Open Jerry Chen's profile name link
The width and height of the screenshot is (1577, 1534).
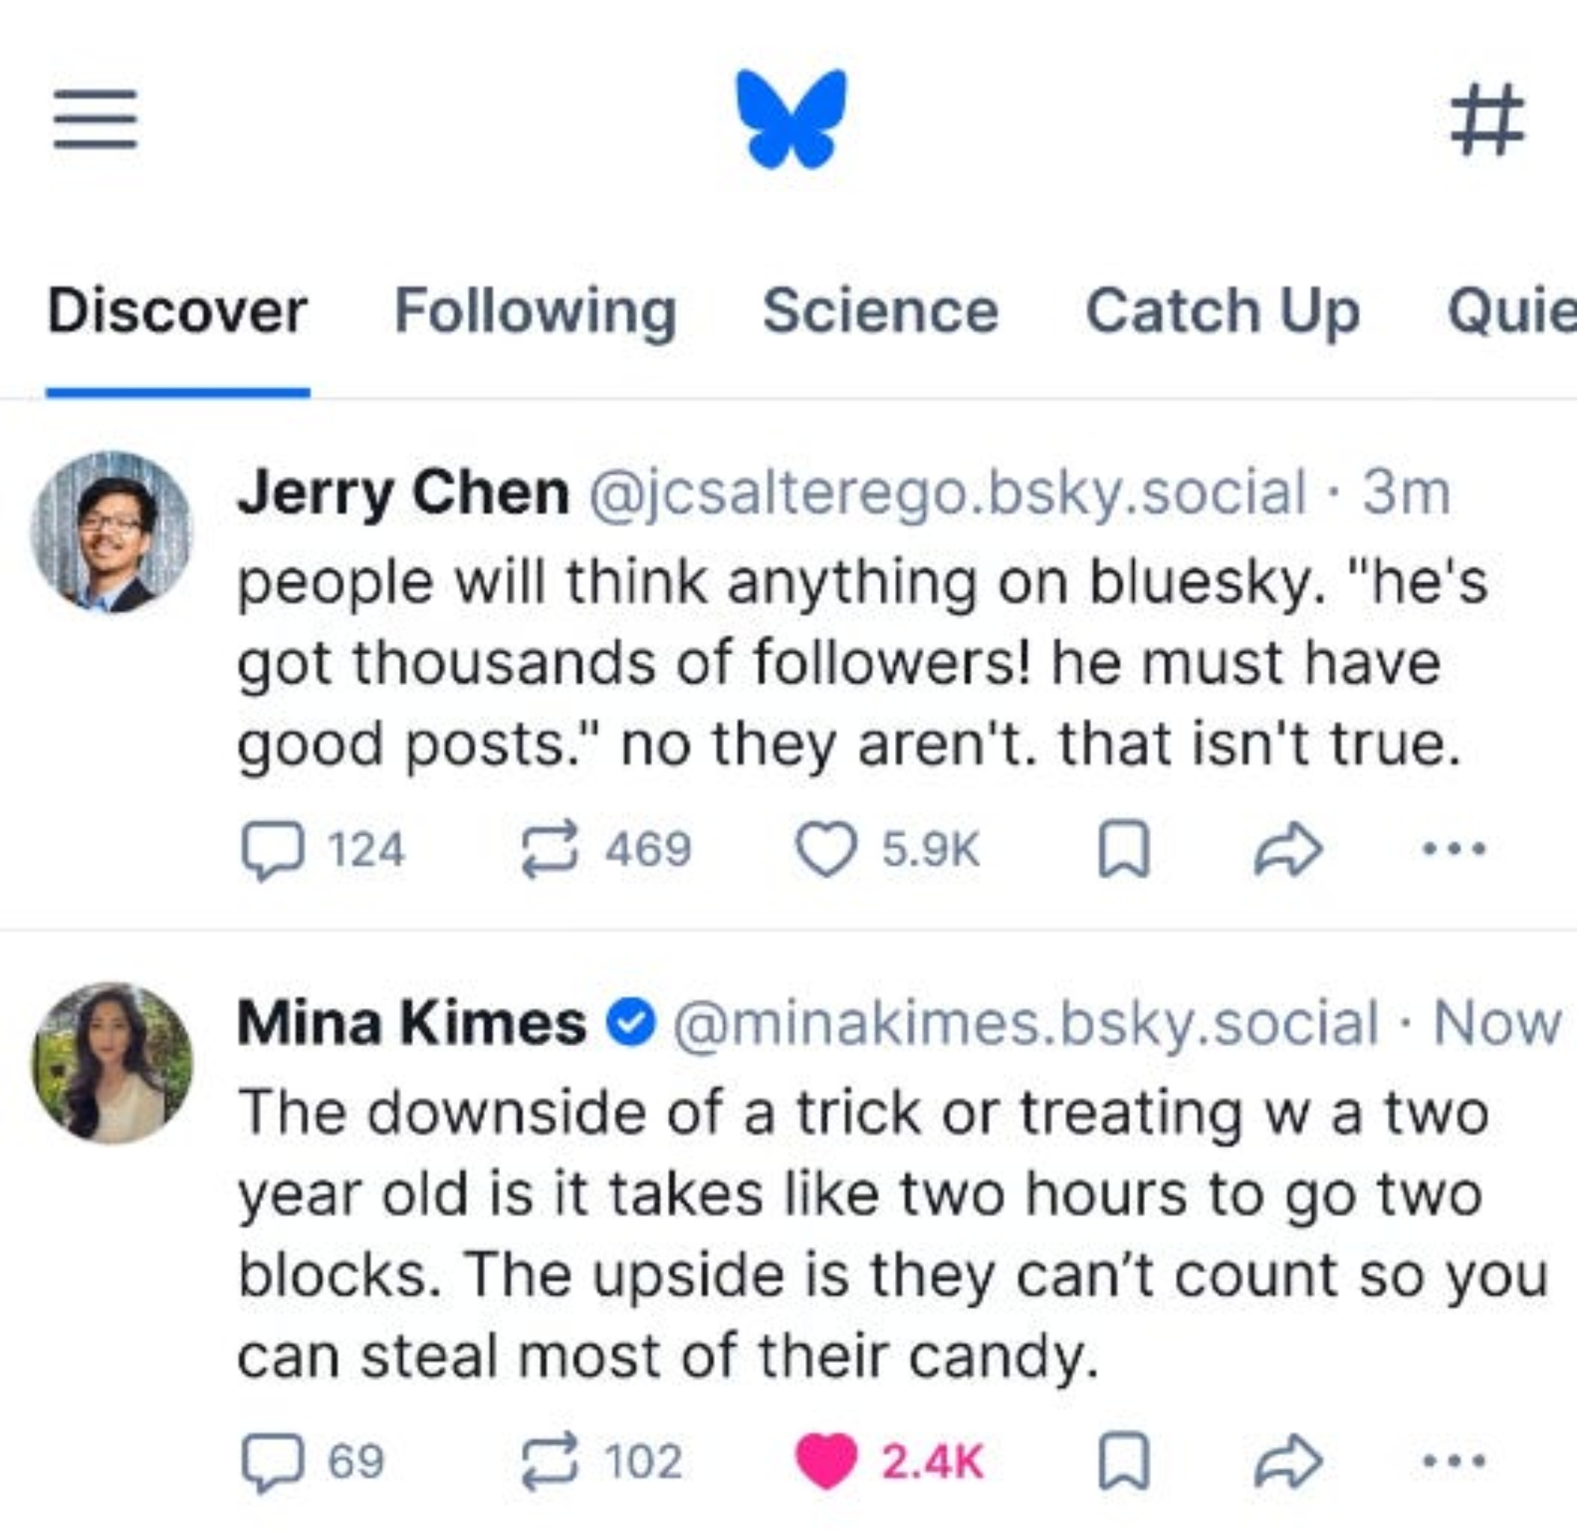pos(403,492)
